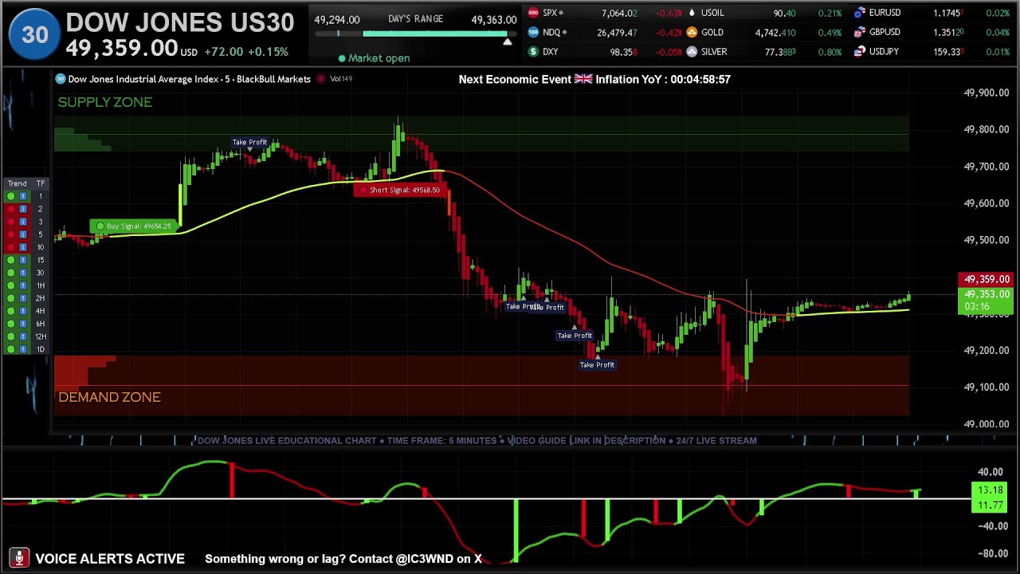Screen dimensions: 1020x574
Task: Click the Take Profit label following the Buy Signal
Action: 249,142
